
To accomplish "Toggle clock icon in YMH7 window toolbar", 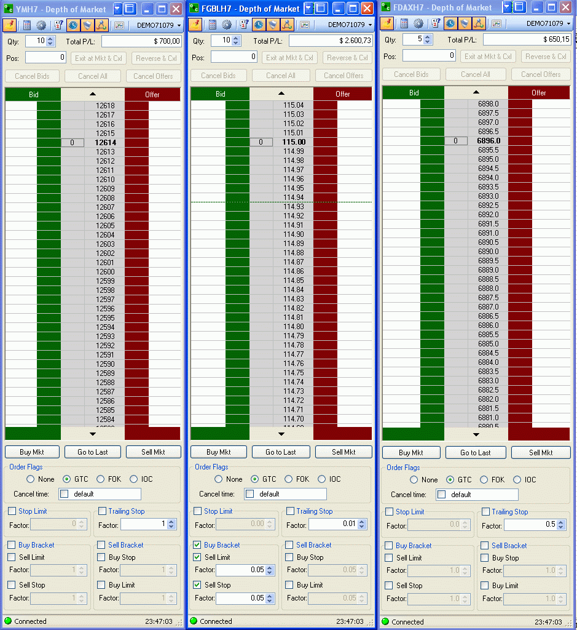I will 73,25.
